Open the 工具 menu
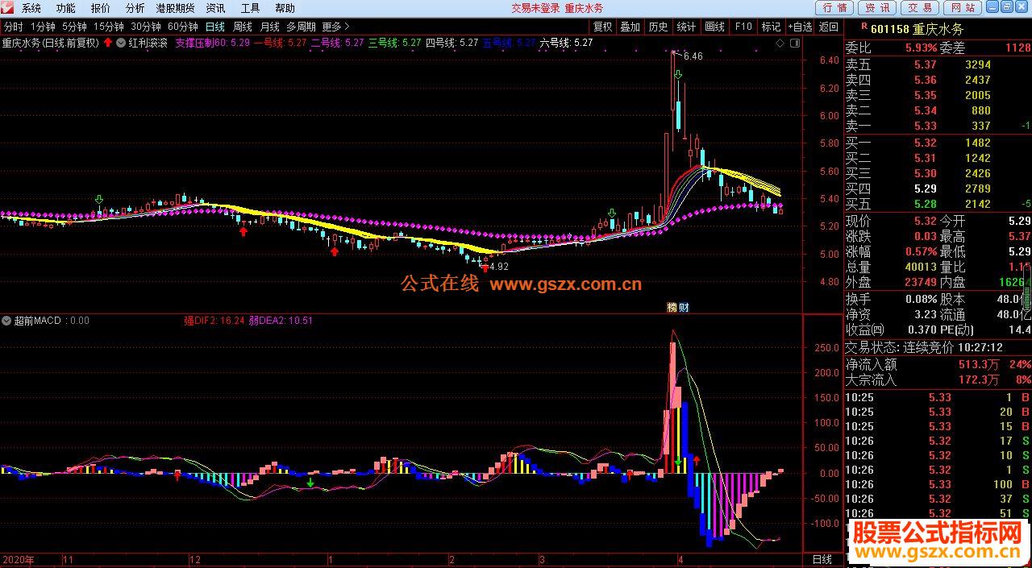Image resolution: width=1032 pixels, height=568 pixels. coord(250,8)
